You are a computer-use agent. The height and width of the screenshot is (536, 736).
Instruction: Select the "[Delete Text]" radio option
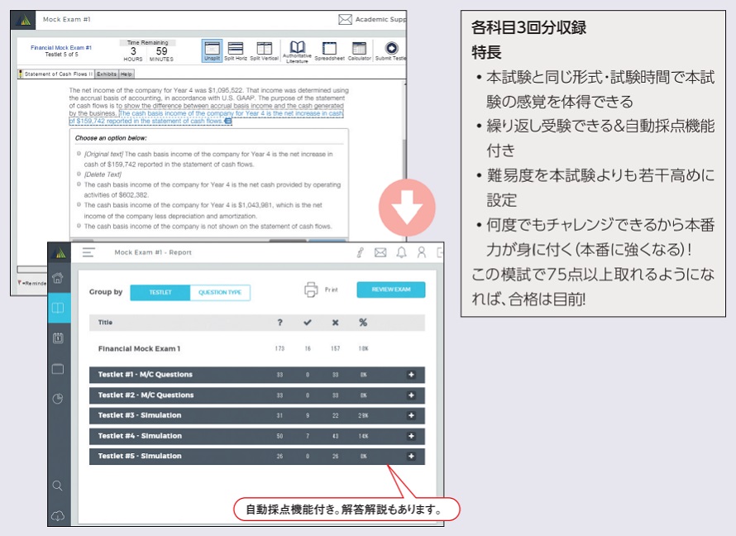click(x=79, y=175)
